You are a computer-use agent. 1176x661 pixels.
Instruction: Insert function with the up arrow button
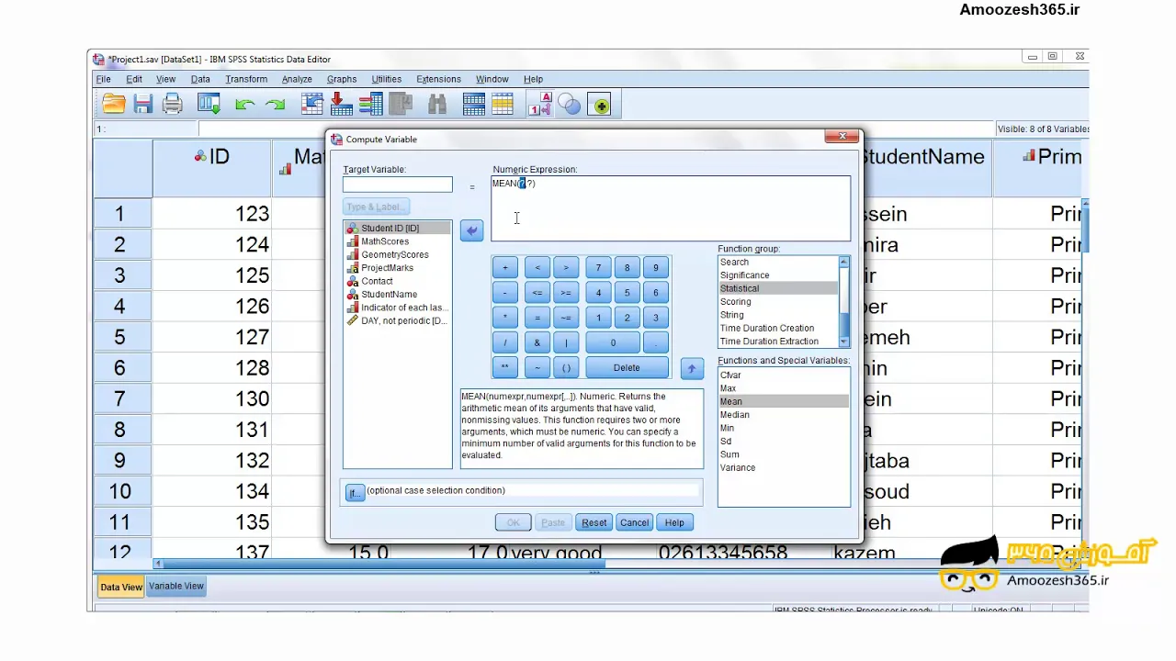click(x=692, y=368)
